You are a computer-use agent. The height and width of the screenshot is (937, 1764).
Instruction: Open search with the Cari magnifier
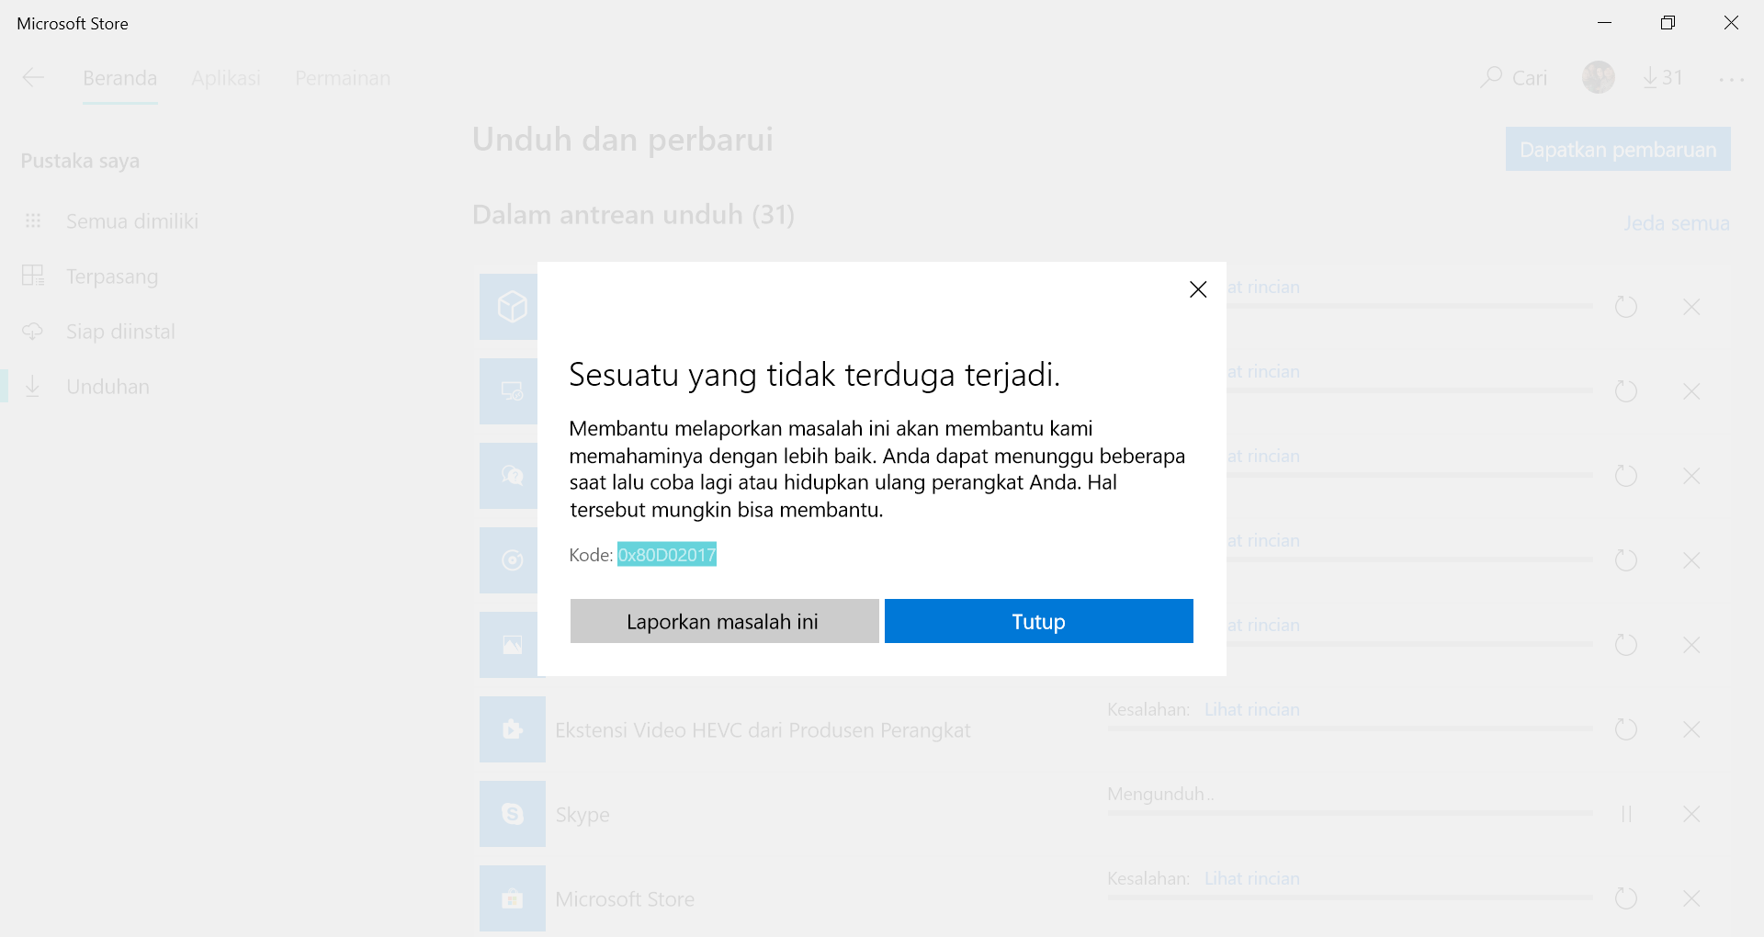pos(1513,78)
